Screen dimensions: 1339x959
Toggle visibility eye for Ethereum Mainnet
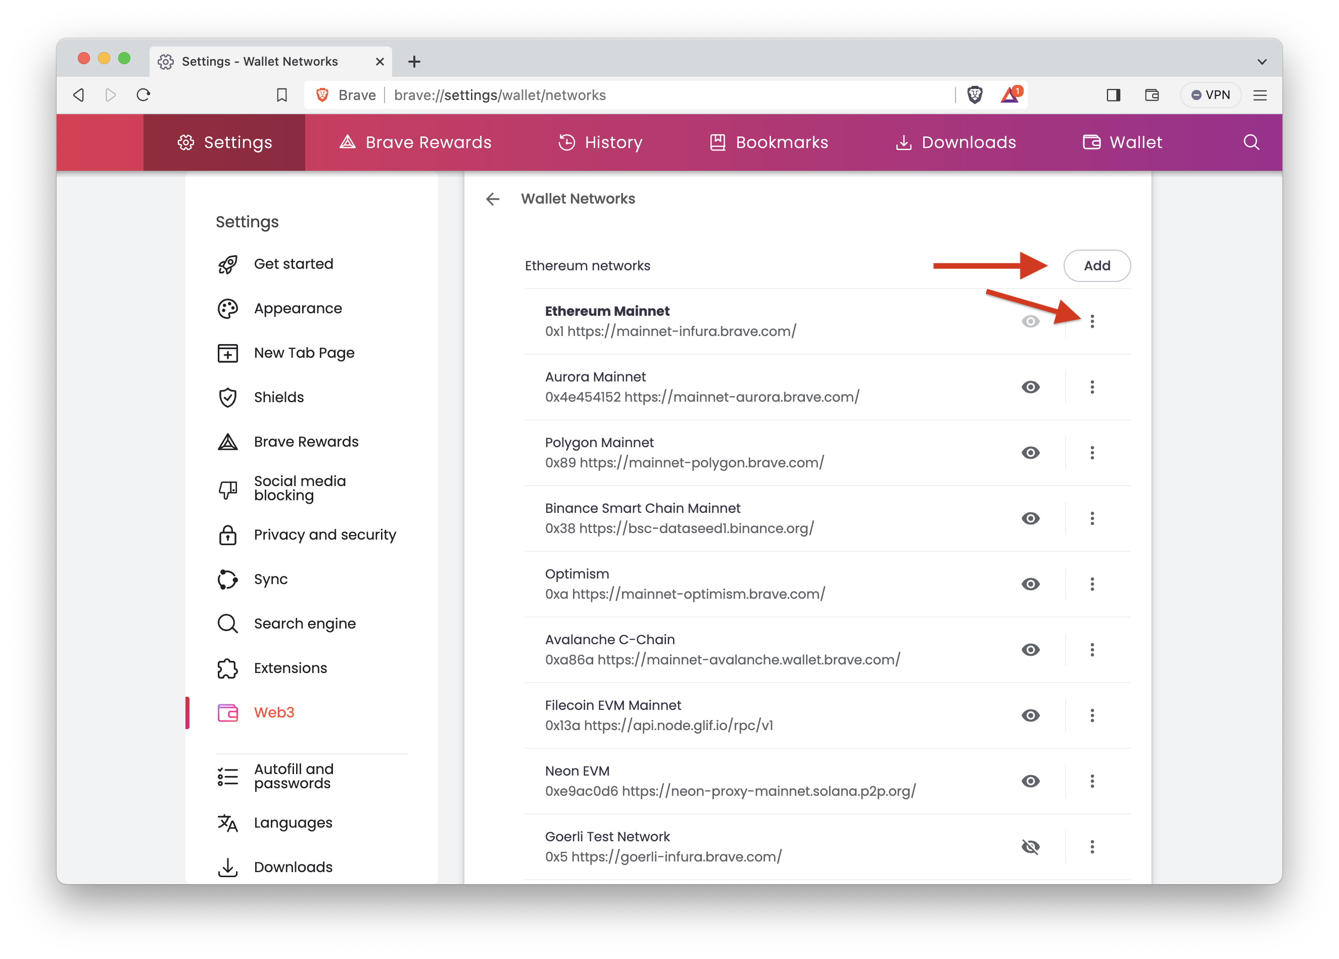click(x=1030, y=322)
